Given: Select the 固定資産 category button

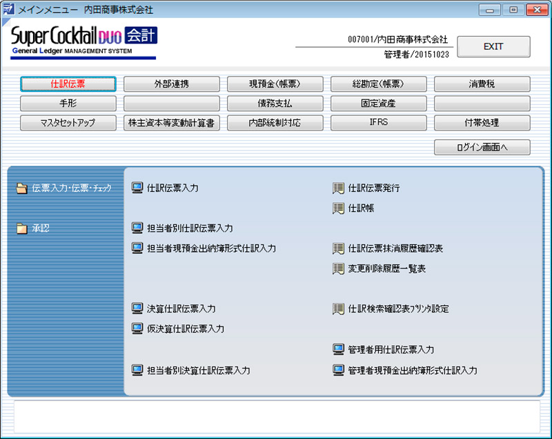Looking at the screenshot, I should [x=379, y=104].
